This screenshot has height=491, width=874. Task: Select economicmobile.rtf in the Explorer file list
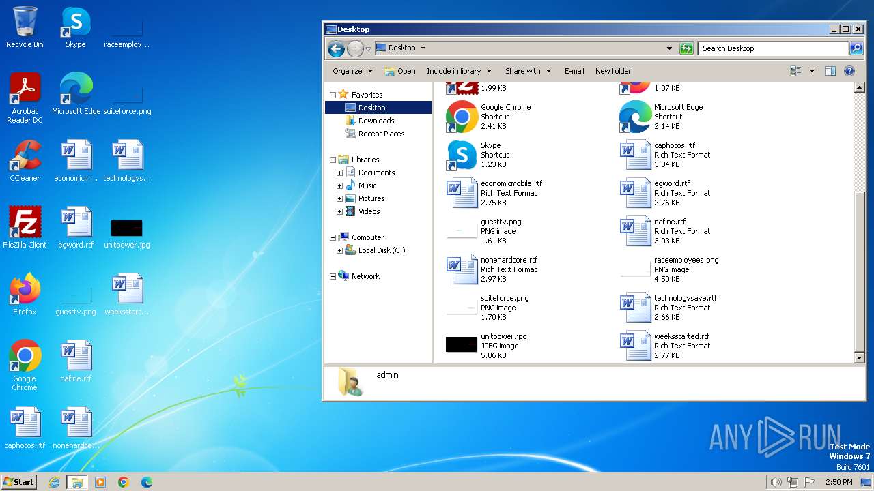(x=494, y=193)
